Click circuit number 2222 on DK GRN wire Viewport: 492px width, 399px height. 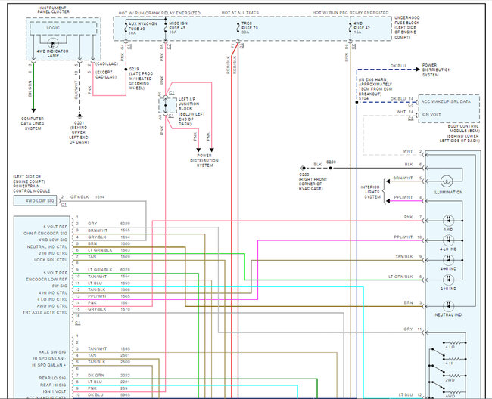(x=125, y=376)
